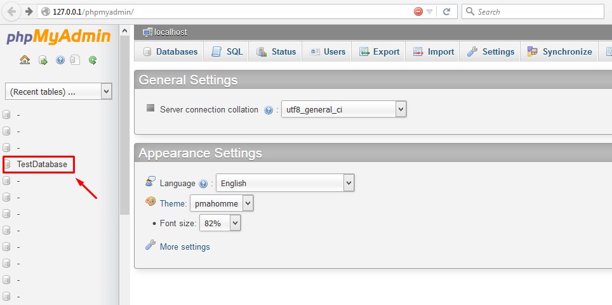This screenshot has height=305, width=612.
Task: Reload the navigation frame with the green refresh icon
Action: (93, 60)
